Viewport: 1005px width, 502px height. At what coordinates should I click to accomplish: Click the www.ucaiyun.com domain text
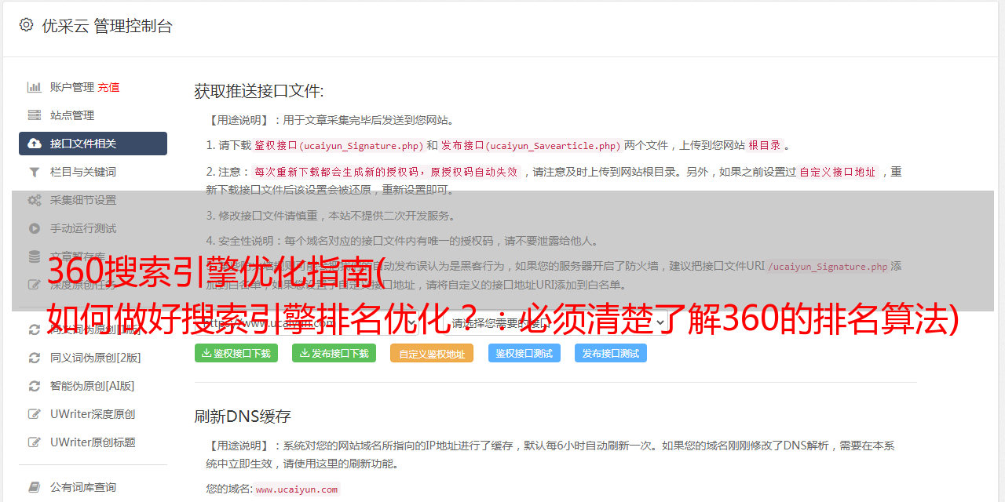tap(297, 489)
